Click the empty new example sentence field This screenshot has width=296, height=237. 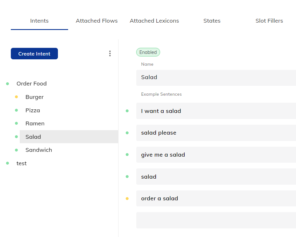tap(216, 220)
